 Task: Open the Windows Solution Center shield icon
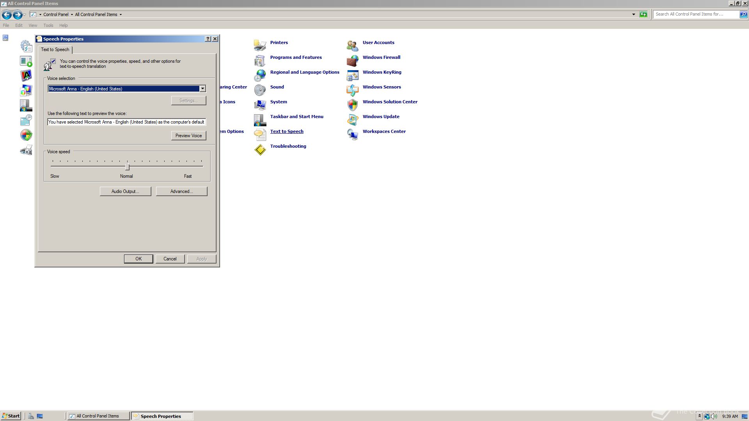pos(352,104)
